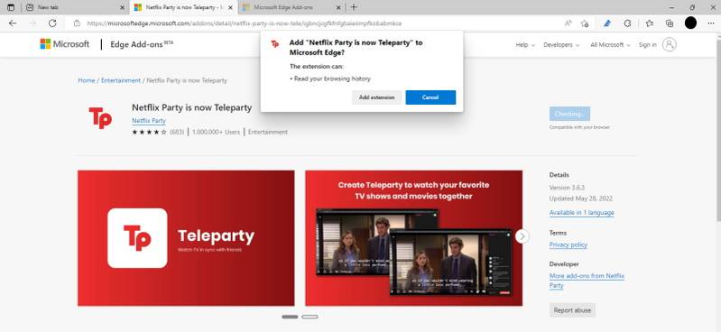721x332 pixels.
Task: Show next screenshot with arrow button
Action: coord(522,236)
